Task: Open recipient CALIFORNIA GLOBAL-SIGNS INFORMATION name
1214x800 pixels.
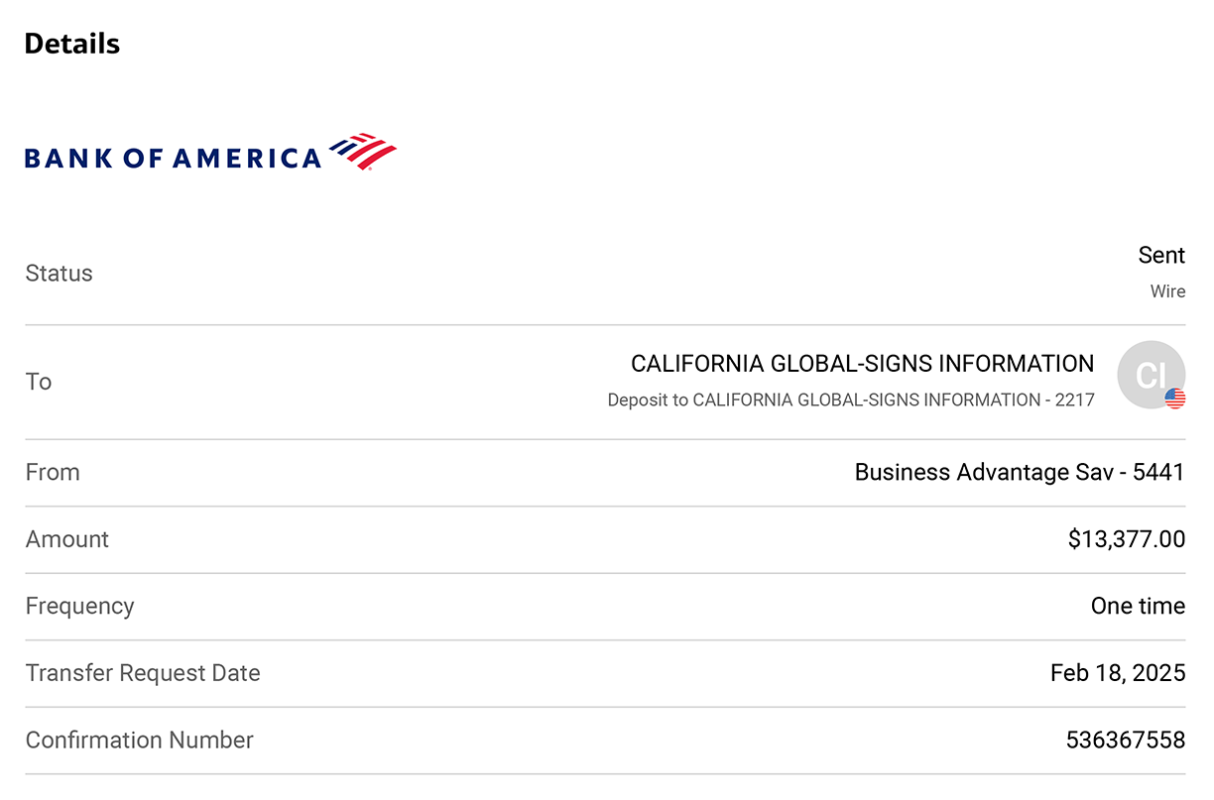Action: 863,364
